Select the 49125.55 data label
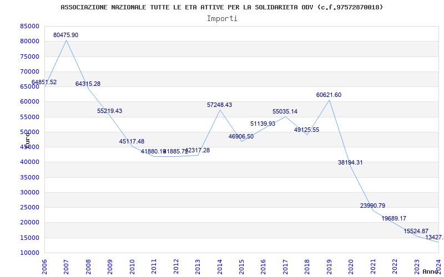The image size is (444, 277). (x=307, y=130)
